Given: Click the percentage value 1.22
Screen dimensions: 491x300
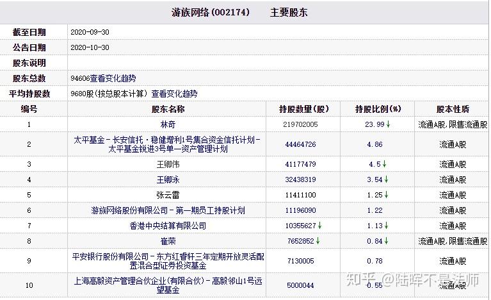Looking at the screenshot, I should click(375, 210).
